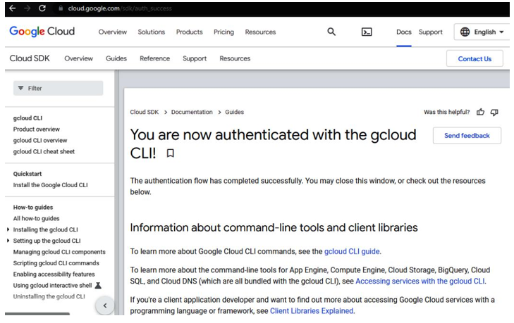The height and width of the screenshot is (323, 514).
Task: Click the globe language icon
Action: coord(465,32)
